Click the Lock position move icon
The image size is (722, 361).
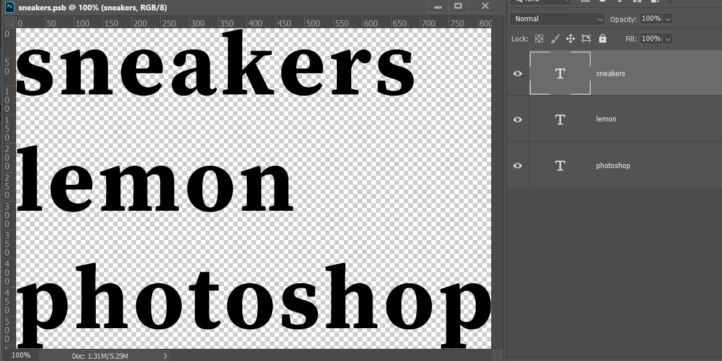(x=570, y=39)
